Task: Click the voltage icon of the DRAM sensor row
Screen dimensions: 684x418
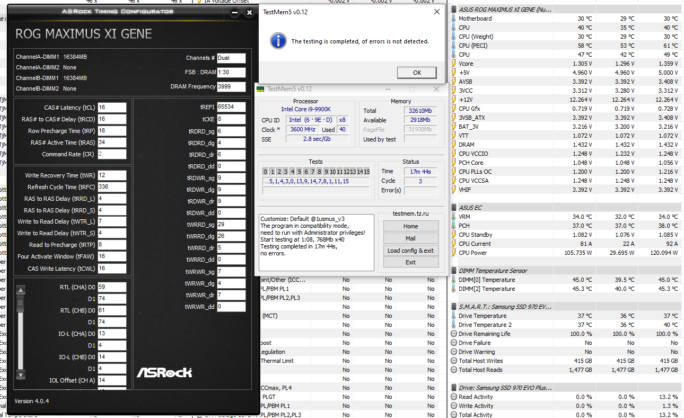Action: 453,145
